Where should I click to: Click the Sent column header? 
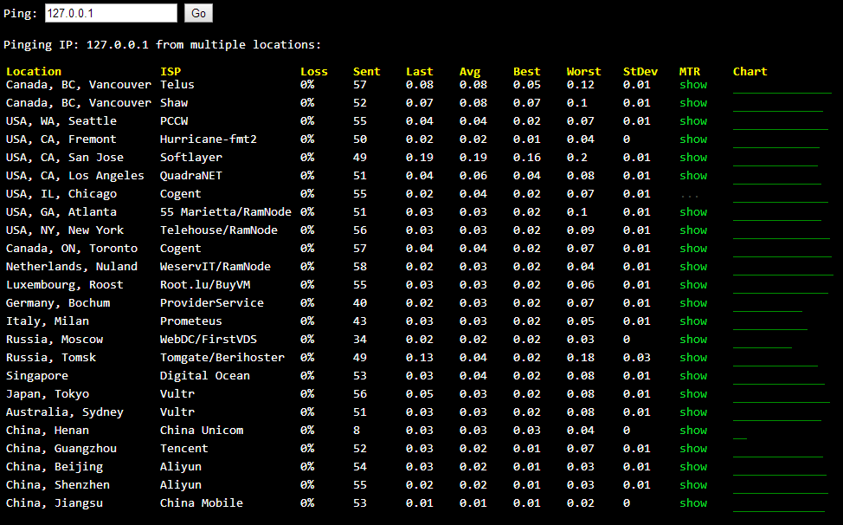tap(367, 72)
